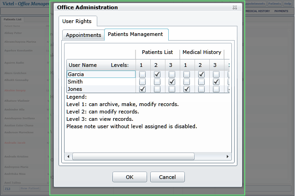Click the Medical History group header
The image size is (295, 196).
202,52
